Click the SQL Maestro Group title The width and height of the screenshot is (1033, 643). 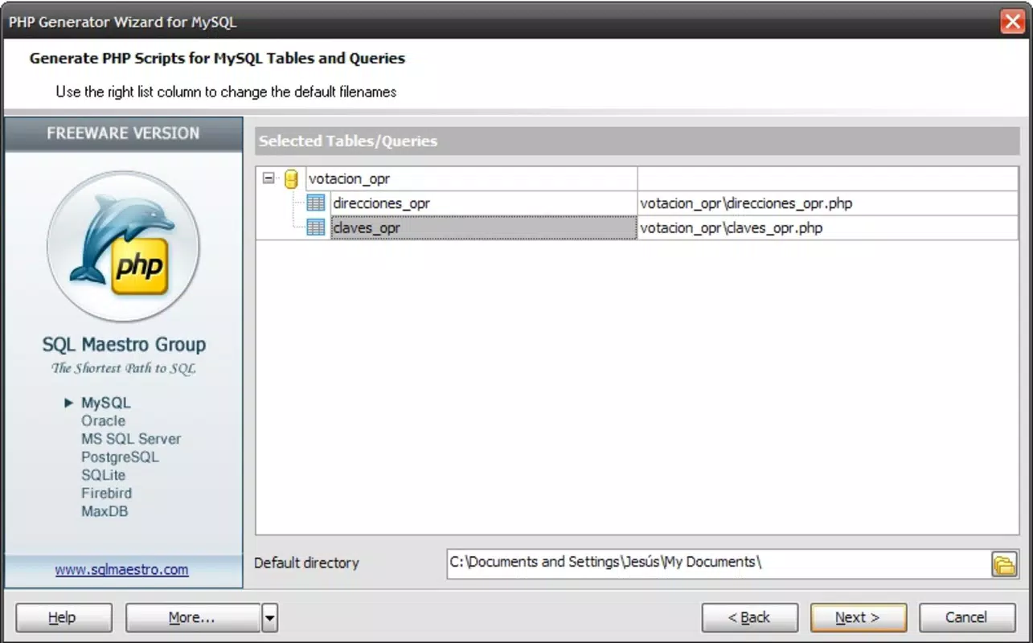(124, 345)
